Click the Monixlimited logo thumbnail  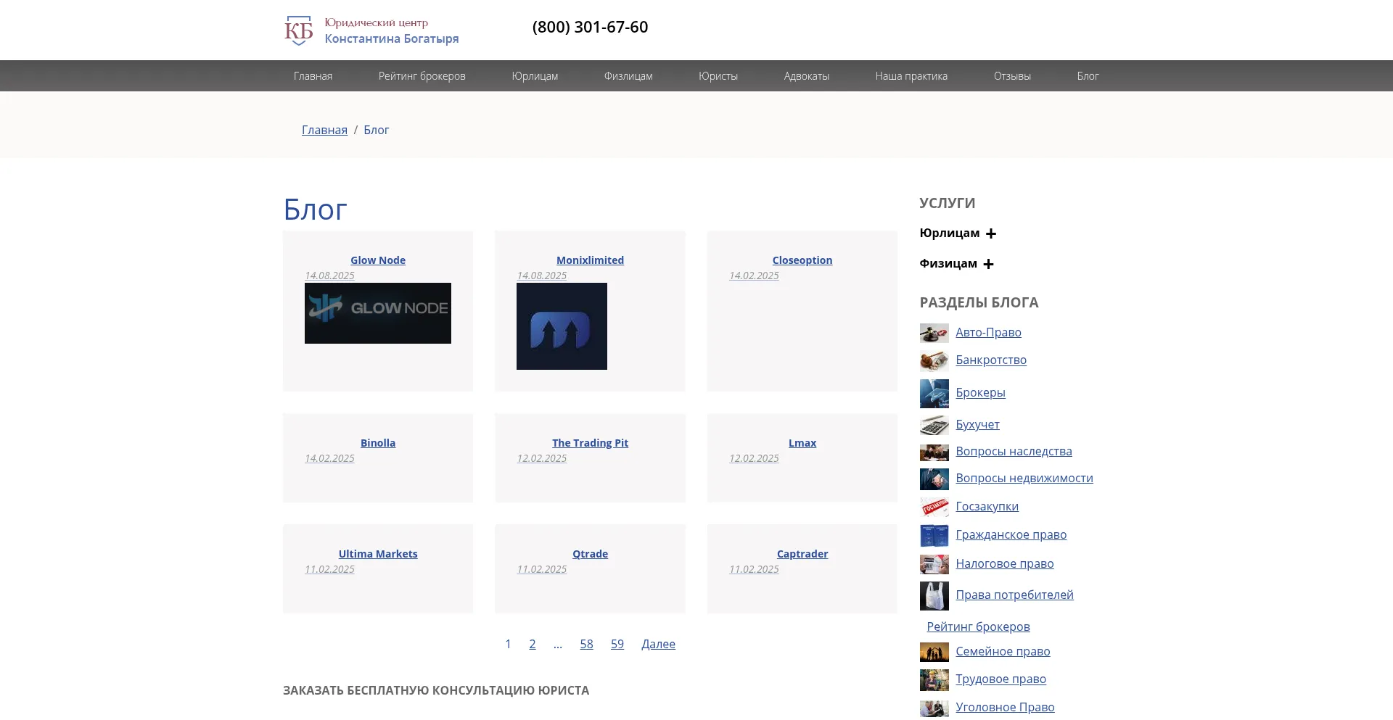[562, 326]
